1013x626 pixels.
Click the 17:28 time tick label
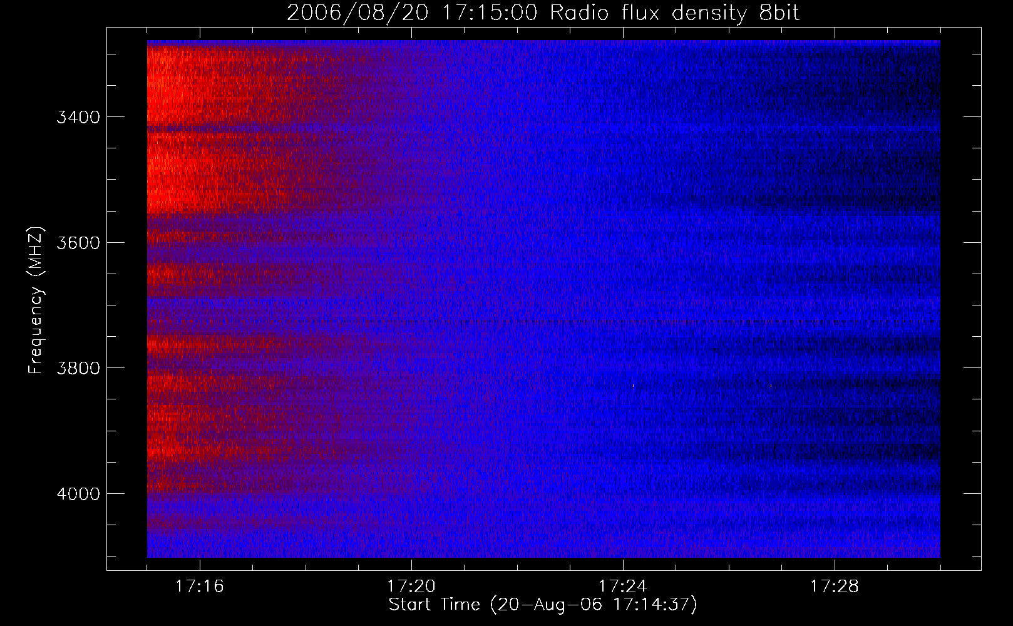click(x=835, y=586)
